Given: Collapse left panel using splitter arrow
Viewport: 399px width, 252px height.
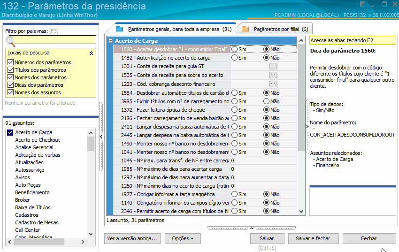Looking at the screenshot, I should (x=101, y=137).
